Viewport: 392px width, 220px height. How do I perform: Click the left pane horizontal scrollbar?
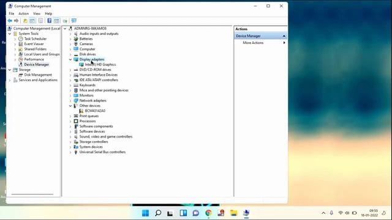click(x=32, y=194)
